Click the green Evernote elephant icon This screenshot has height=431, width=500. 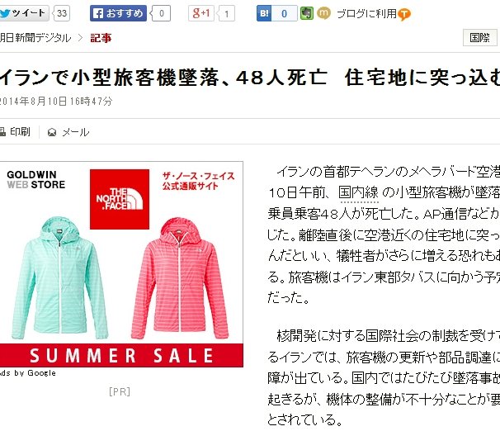(307, 13)
